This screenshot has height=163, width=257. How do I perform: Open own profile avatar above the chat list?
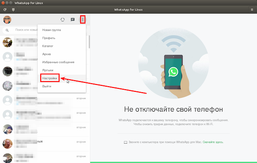(x=7, y=20)
